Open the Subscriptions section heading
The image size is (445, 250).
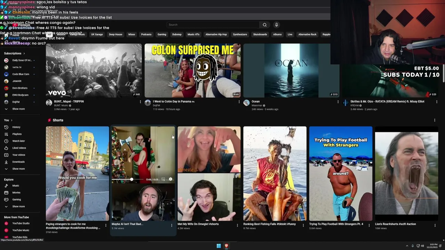(x=14, y=53)
